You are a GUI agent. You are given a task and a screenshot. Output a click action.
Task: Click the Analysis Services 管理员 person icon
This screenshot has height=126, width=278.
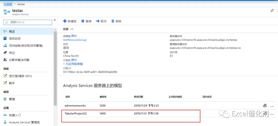point(5,122)
